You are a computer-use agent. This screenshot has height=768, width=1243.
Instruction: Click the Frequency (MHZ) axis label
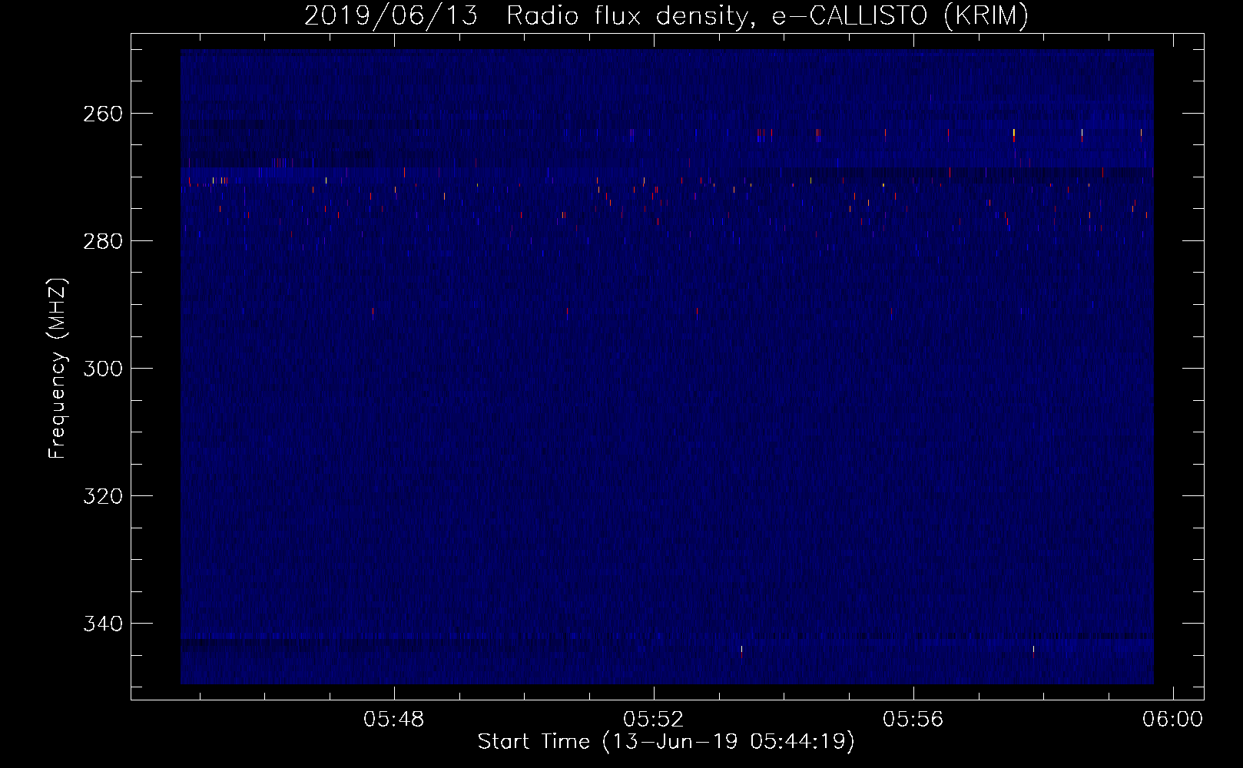(58, 368)
